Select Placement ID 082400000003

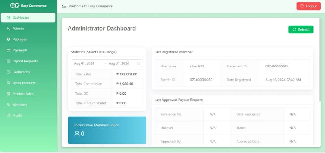click(x=276, y=66)
